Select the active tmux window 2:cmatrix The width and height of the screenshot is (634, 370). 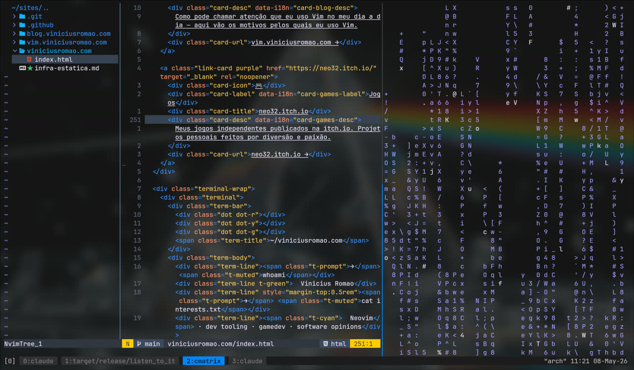pyautogui.click(x=204, y=361)
